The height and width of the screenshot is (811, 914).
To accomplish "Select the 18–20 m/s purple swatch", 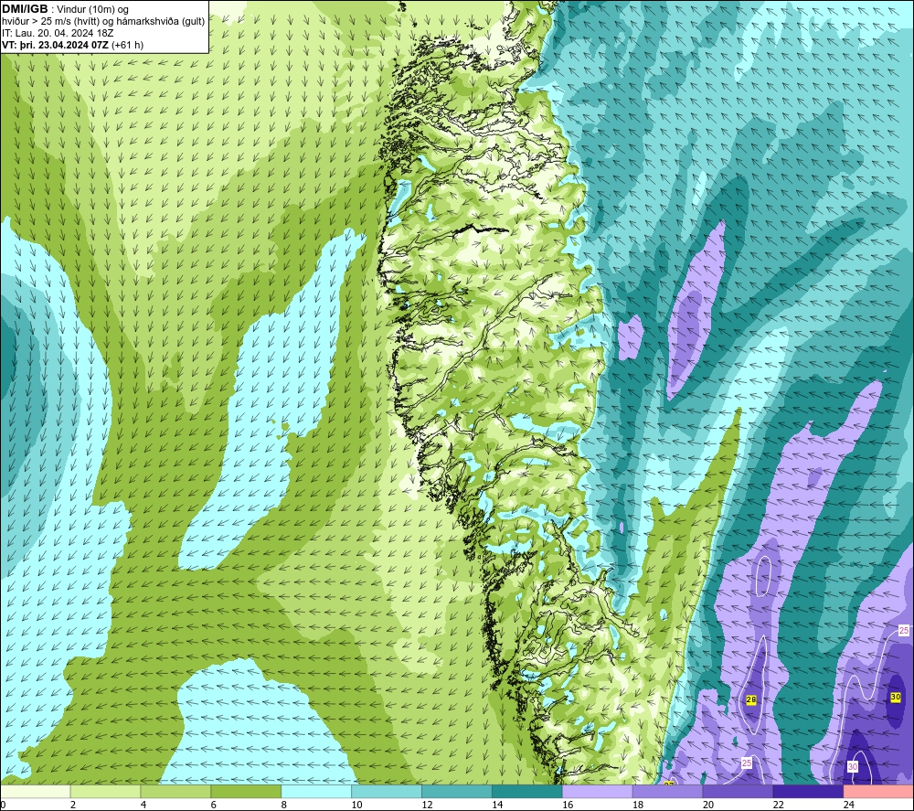I will point(667,791).
